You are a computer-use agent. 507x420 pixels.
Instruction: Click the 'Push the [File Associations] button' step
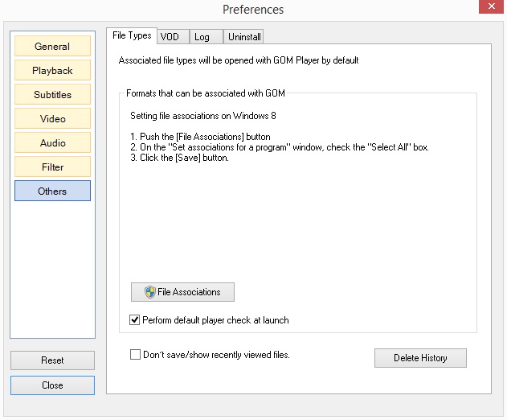200,136
